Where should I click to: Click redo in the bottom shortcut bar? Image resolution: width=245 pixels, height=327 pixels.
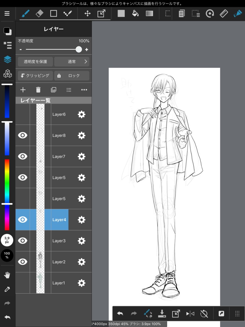[x=134, y=314]
